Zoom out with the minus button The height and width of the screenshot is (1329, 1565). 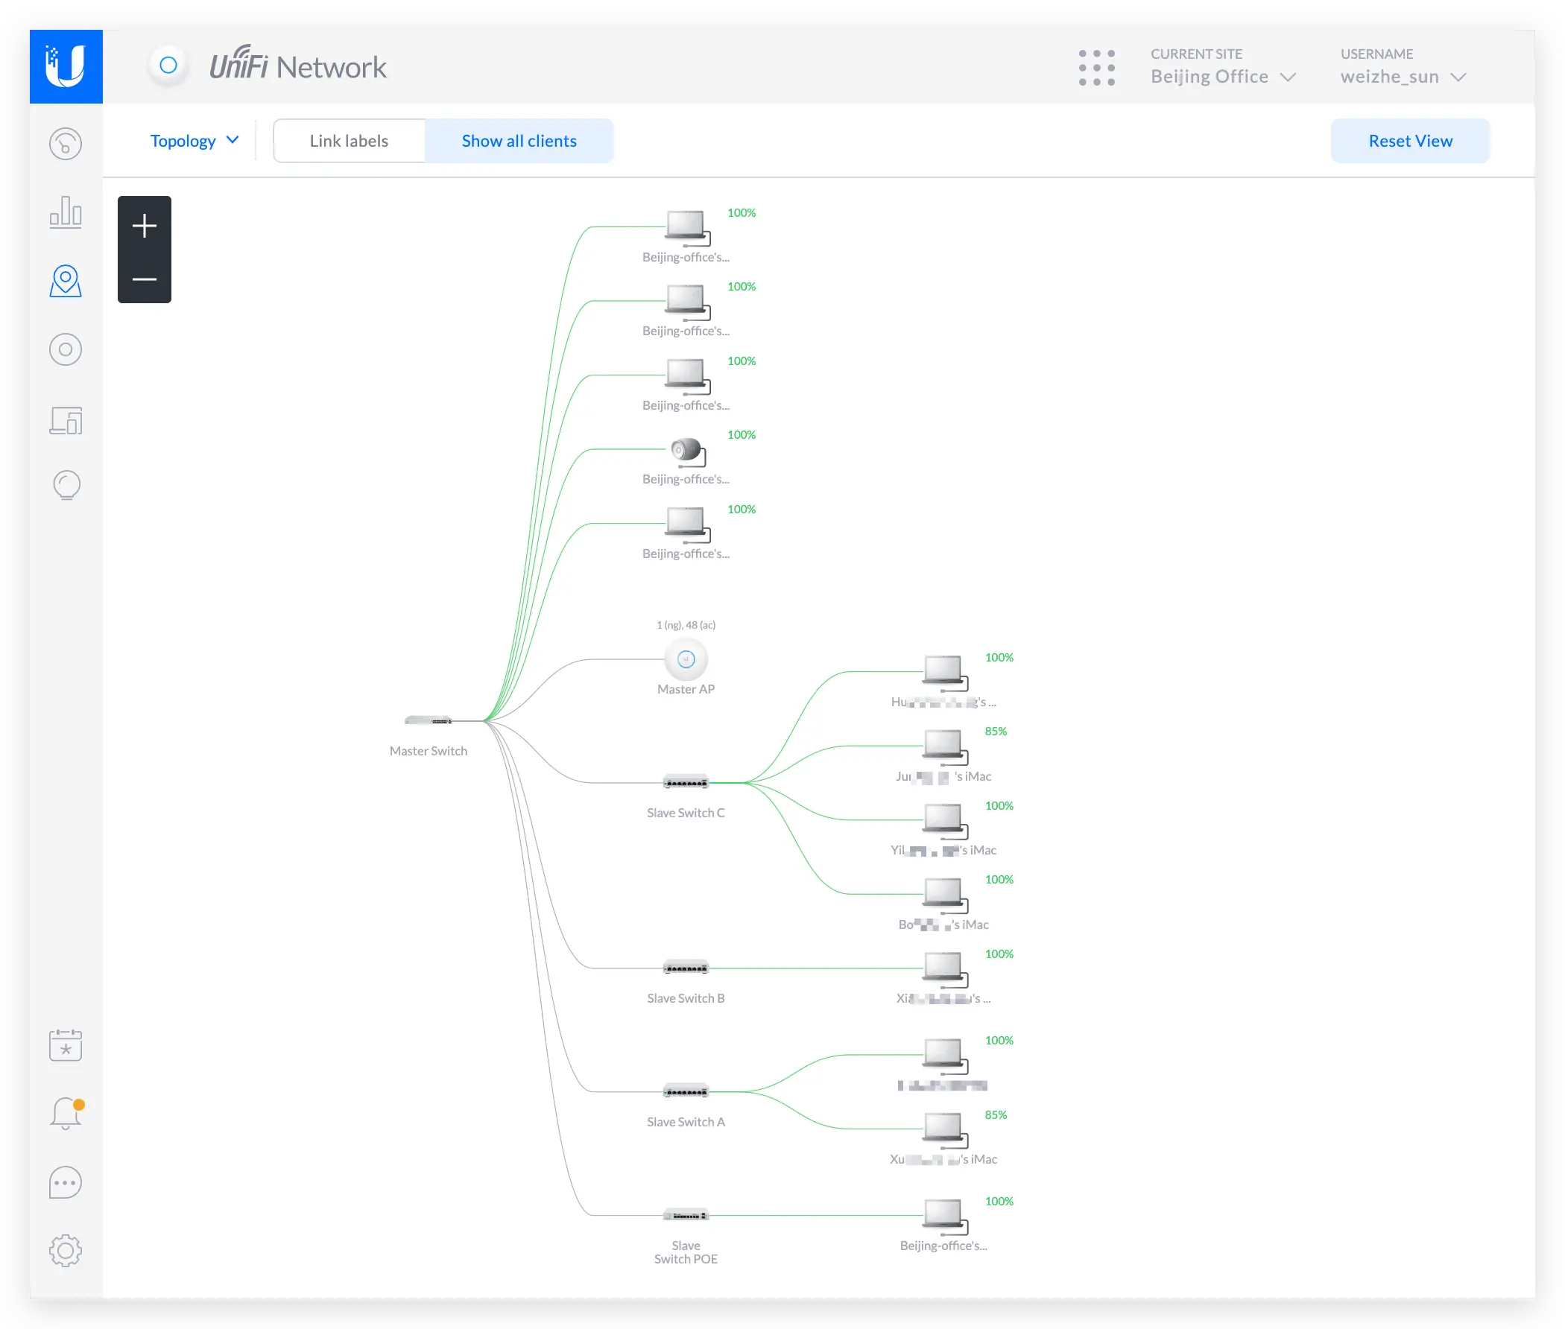[x=145, y=279]
